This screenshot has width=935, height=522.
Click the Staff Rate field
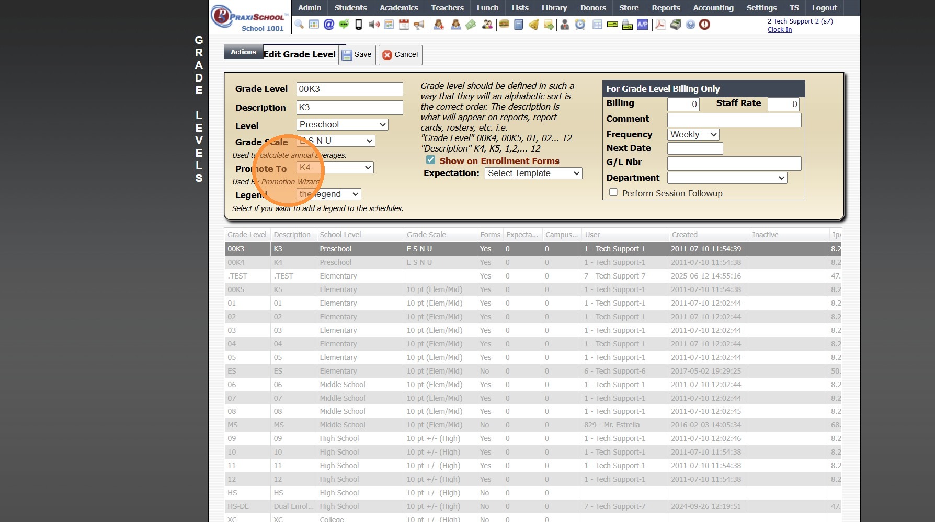point(784,104)
